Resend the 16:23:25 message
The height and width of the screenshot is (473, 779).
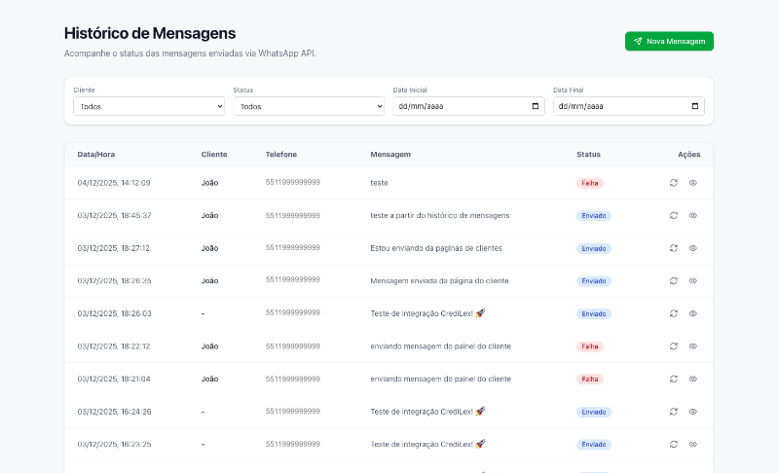673,444
